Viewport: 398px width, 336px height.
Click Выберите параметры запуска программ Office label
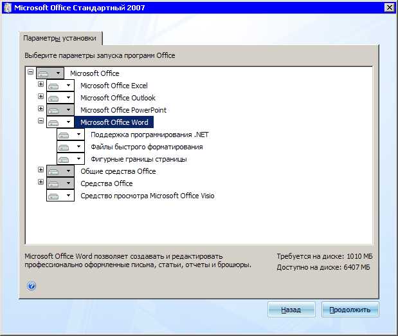coord(100,55)
